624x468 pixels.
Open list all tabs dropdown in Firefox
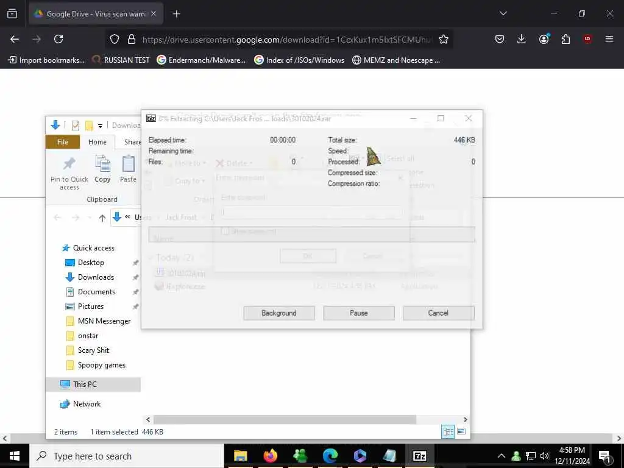pyautogui.click(x=503, y=13)
